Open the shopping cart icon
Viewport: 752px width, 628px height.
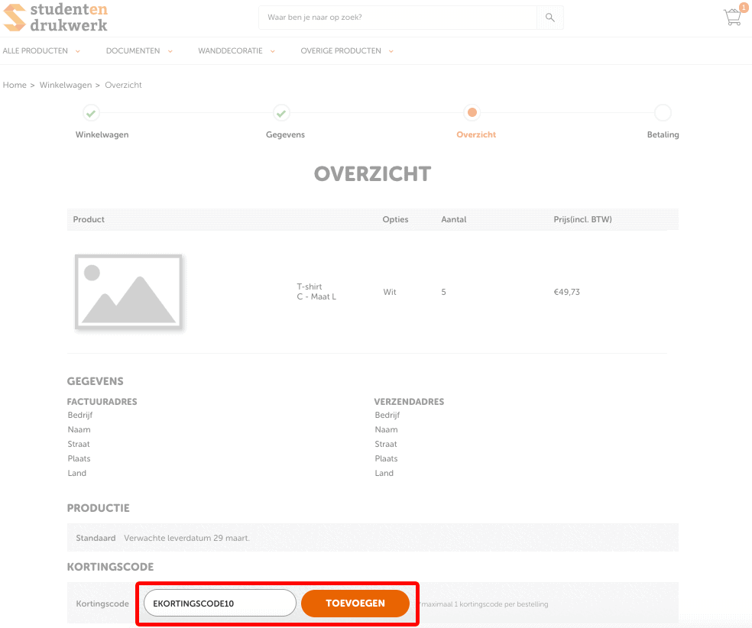coord(732,18)
